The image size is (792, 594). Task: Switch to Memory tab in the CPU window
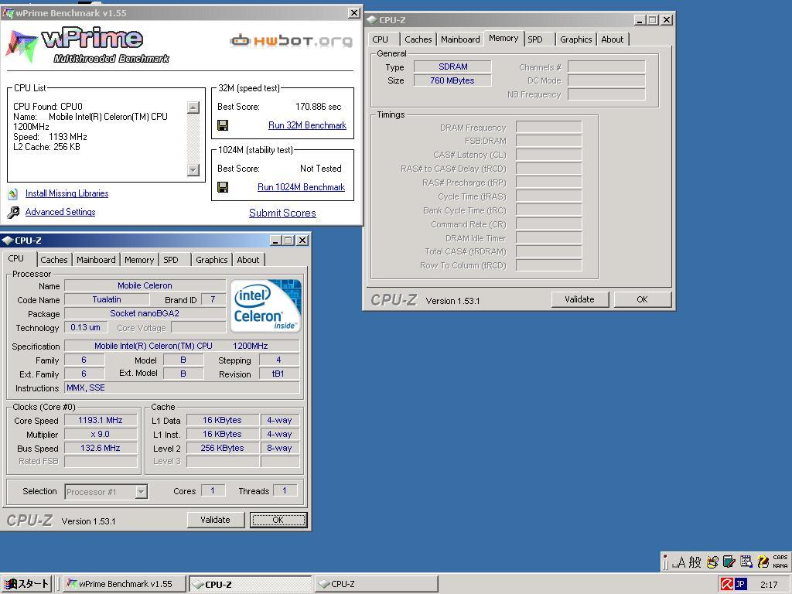point(139,260)
